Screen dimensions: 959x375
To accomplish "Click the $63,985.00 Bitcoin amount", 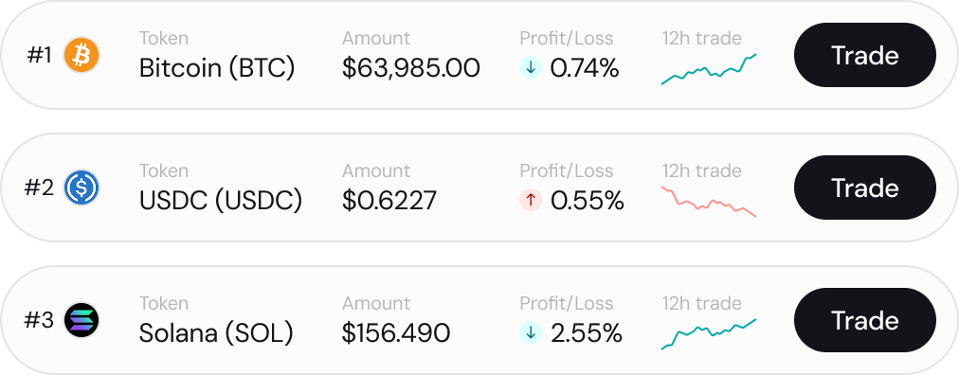I will click(x=411, y=68).
